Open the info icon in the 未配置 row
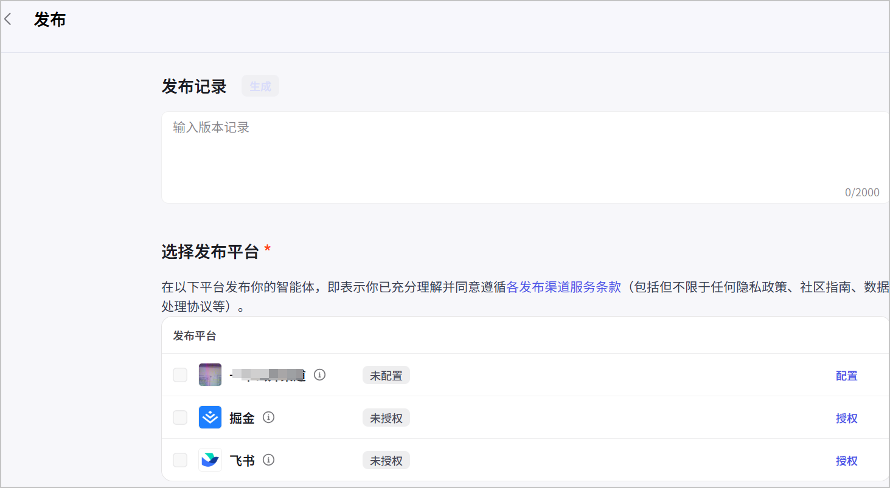Viewport: 890px width, 488px height. (319, 374)
